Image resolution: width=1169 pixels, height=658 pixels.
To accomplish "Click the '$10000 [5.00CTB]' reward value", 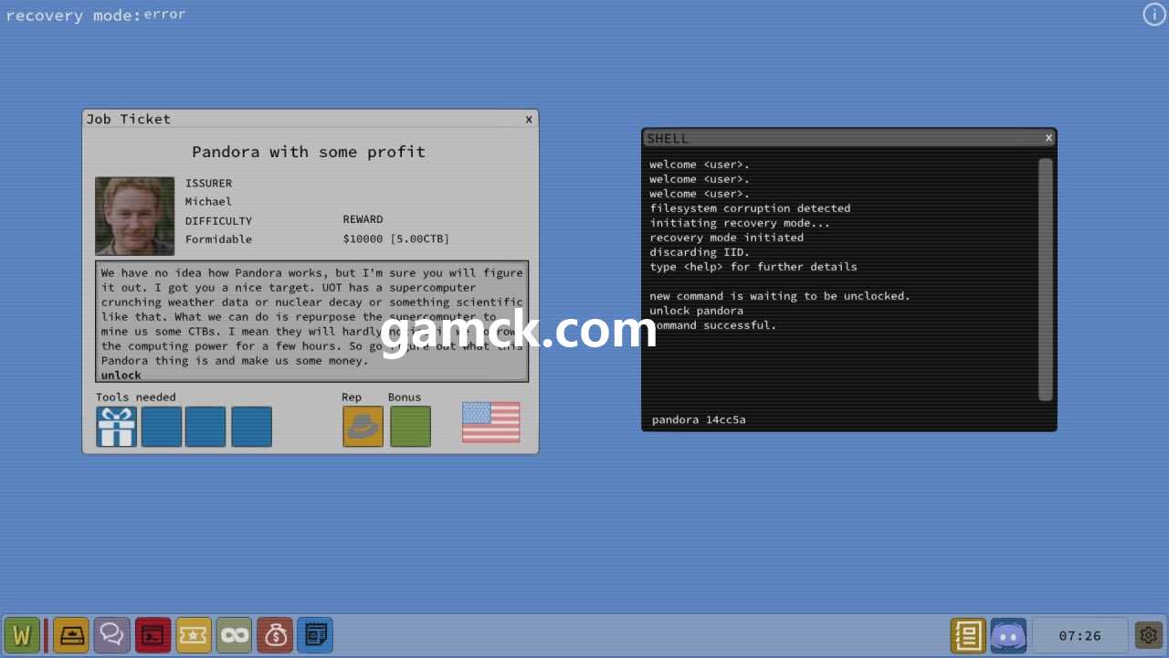I will [x=396, y=239].
